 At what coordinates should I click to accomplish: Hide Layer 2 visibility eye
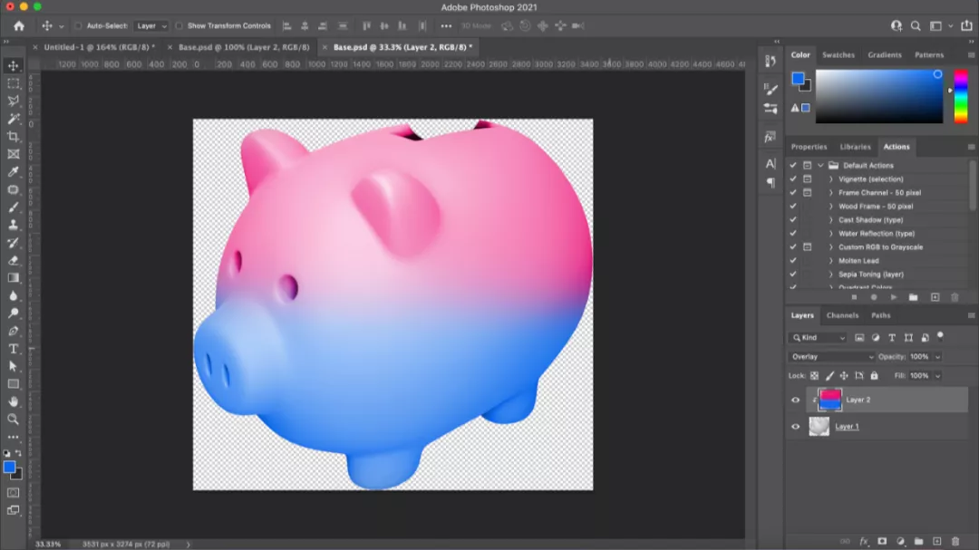pos(796,400)
